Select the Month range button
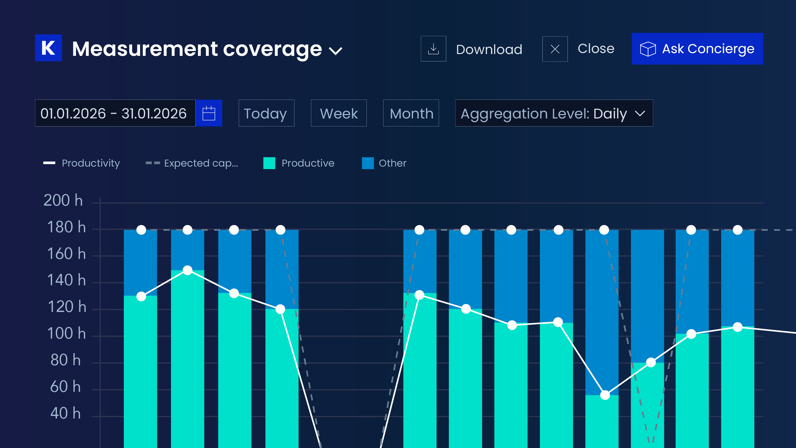Screen dimensions: 796x448 click(x=411, y=113)
